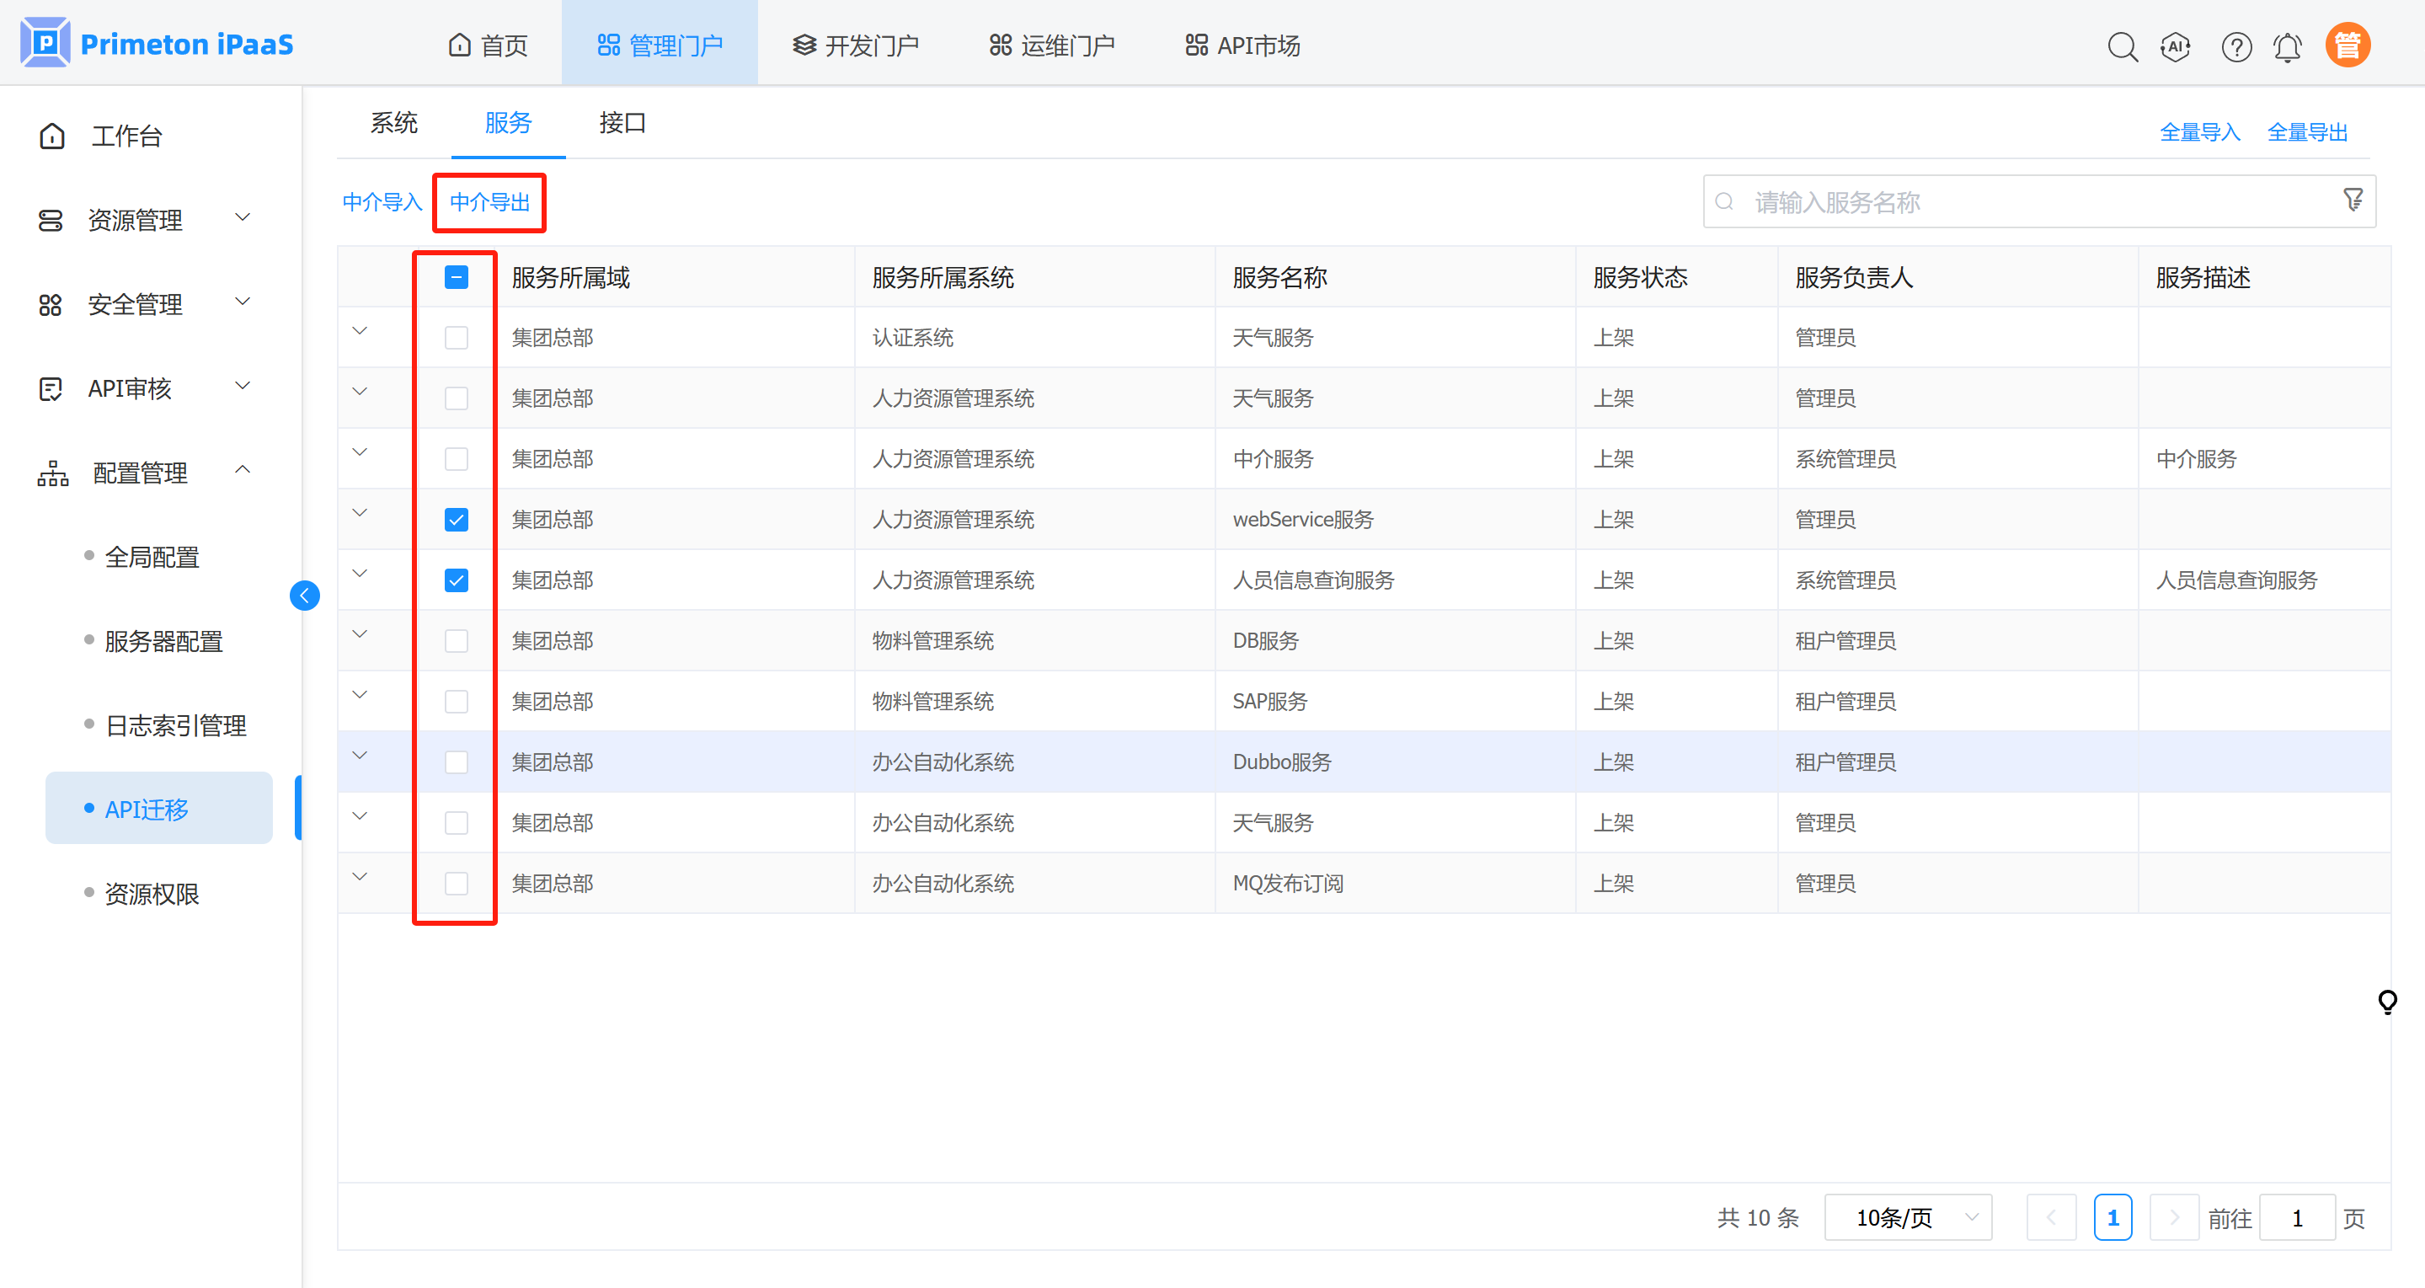This screenshot has height=1288, width=2425.
Task: Toggle the header select-all checkbox
Action: point(456,277)
